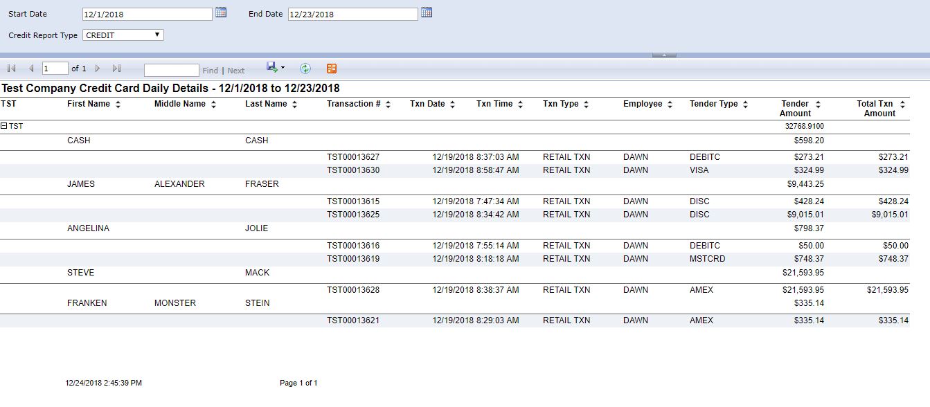The height and width of the screenshot is (407, 930).
Task: Select transaction TST00013619
Action: [353, 259]
